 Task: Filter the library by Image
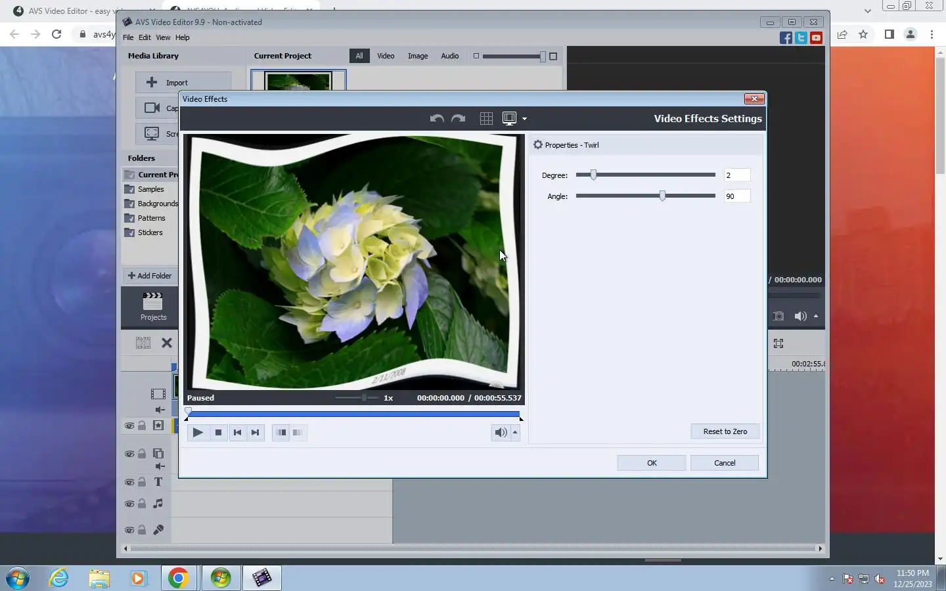tap(418, 56)
